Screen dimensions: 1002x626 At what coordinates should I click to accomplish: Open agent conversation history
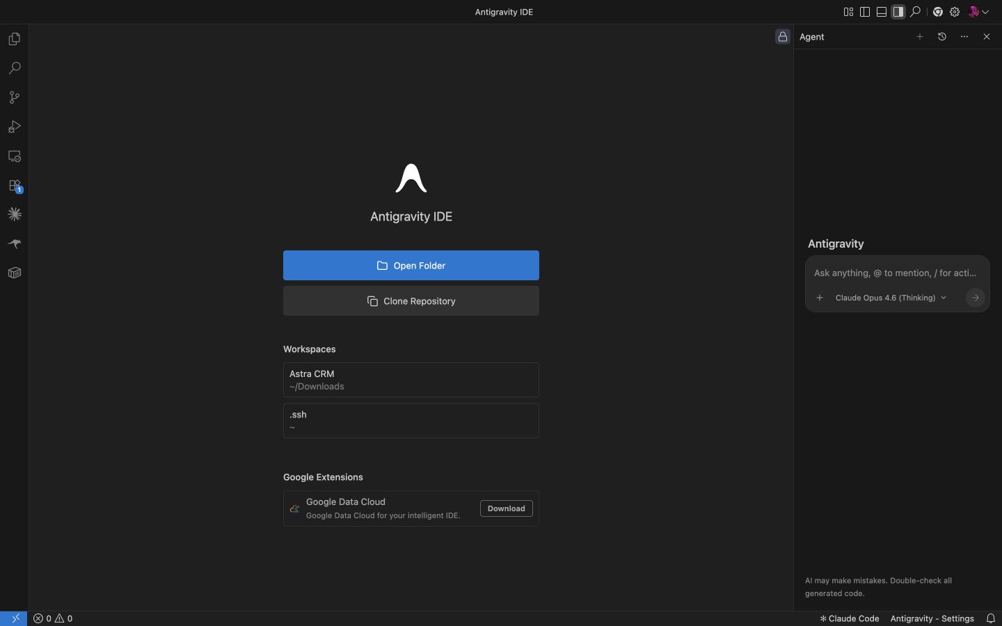(942, 37)
